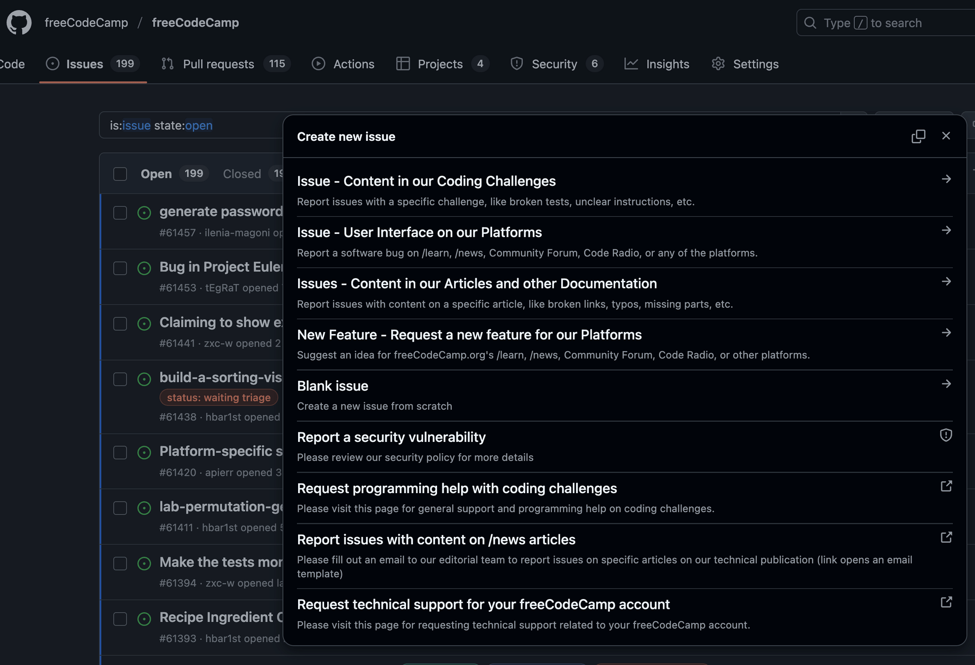
Task: Click the search magnifier icon in top bar
Action: point(810,23)
